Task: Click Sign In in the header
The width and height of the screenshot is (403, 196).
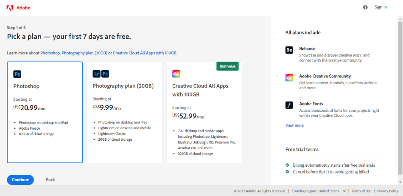Action: point(381,7)
